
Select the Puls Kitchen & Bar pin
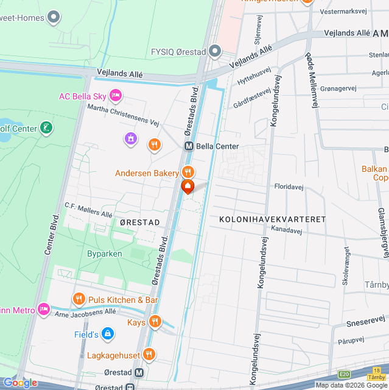pos(79,299)
